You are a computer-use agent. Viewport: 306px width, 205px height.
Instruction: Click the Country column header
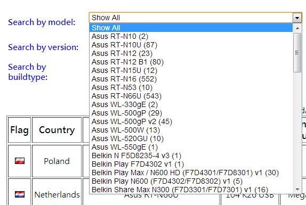pyautogui.click(x=57, y=130)
